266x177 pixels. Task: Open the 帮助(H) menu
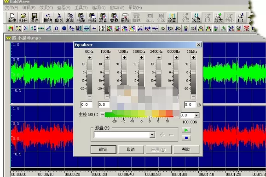tap(135, 8)
